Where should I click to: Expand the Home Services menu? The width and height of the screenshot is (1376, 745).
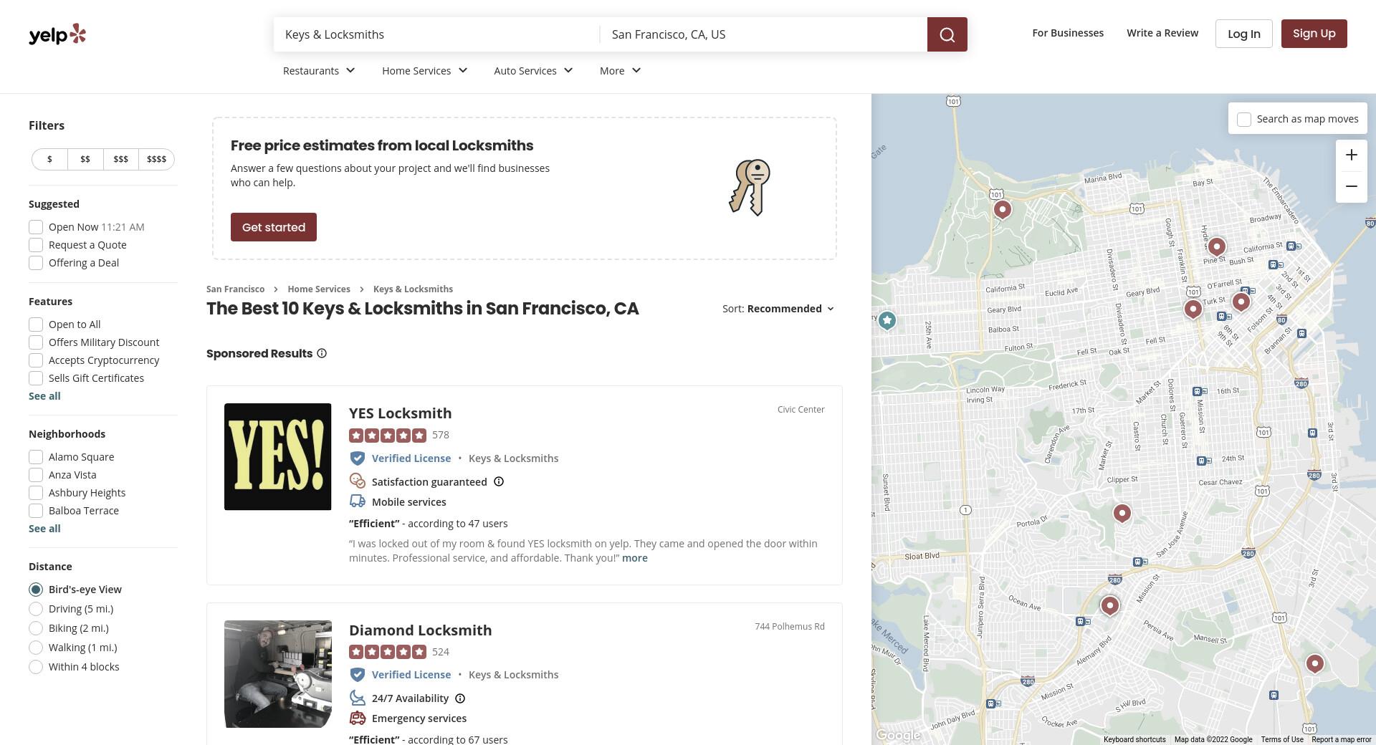point(424,70)
